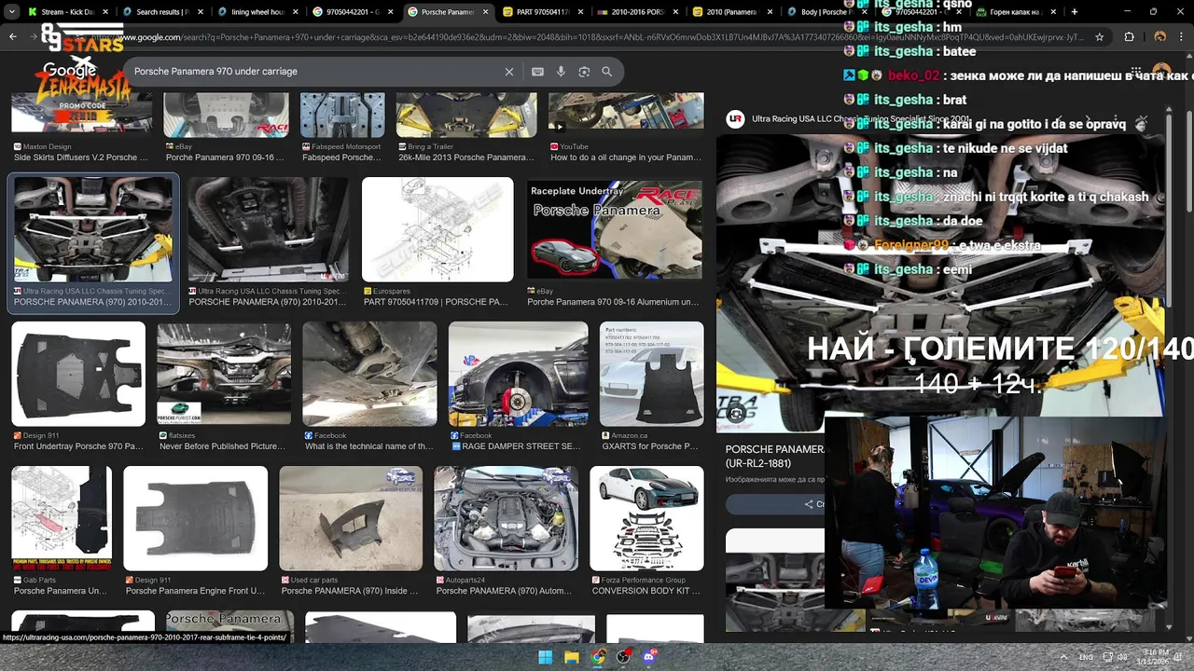Clear the search box with the X icon
The width and height of the screenshot is (1194, 671).
[509, 72]
